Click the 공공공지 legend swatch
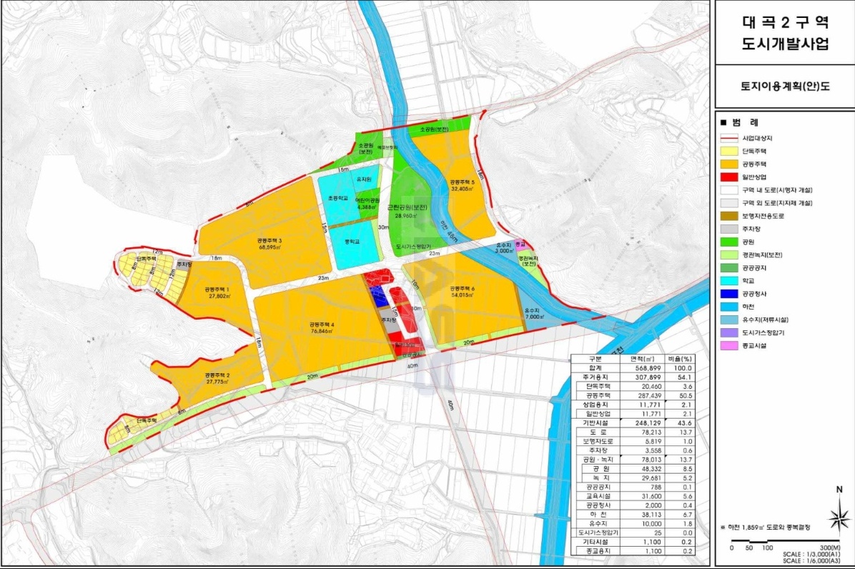The image size is (855, 569). click(729, 267)
